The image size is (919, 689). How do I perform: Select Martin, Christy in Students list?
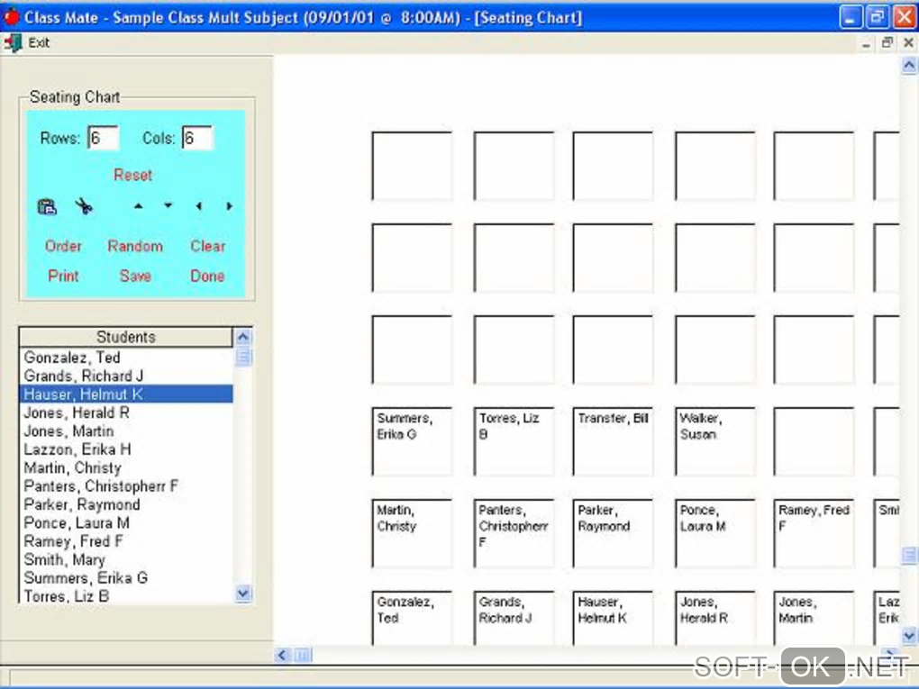pos(126,467)
